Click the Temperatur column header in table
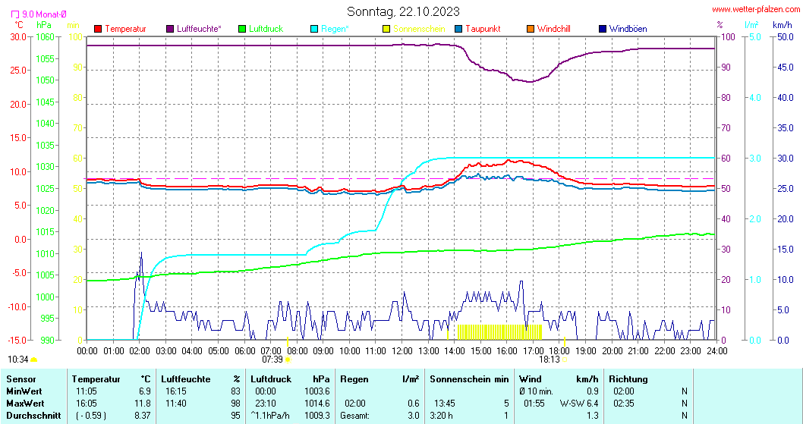 (x=96, y=379)
